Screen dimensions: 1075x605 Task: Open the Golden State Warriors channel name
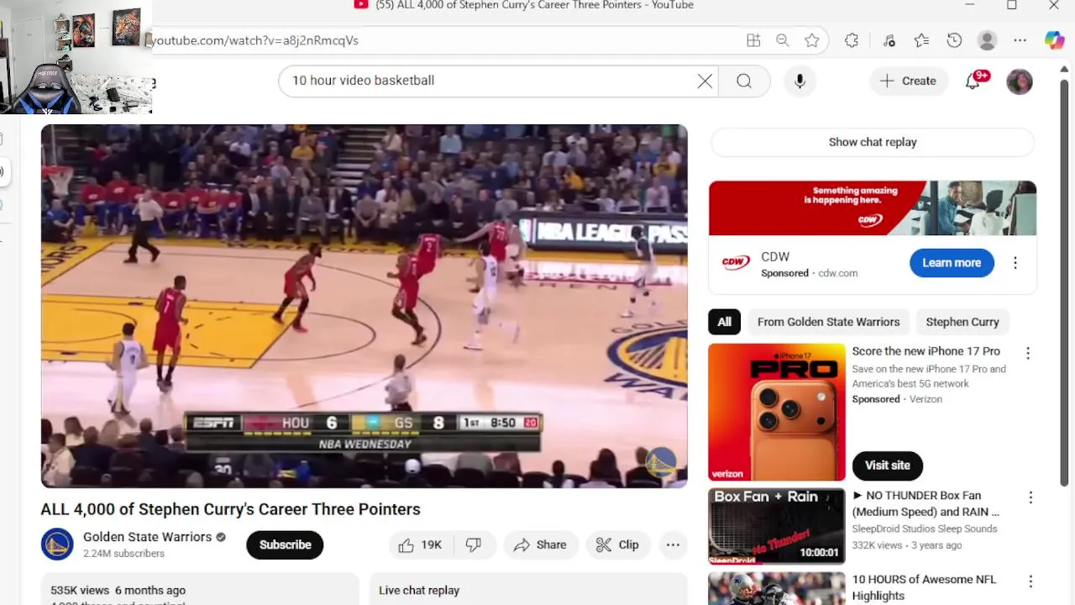pyautogui.click(x=147, y=537)
